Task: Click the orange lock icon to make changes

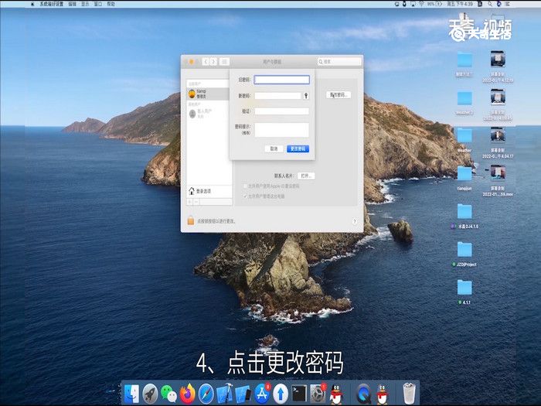Action: coord(190,220)
